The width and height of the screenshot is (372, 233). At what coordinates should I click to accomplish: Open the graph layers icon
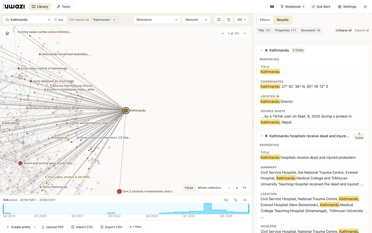[x=7, y=33]
